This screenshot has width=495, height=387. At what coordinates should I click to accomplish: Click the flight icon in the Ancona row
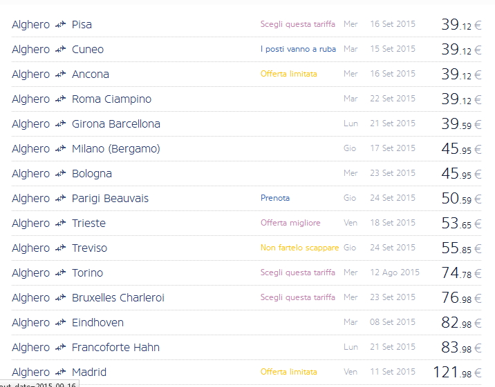(60, 75)
